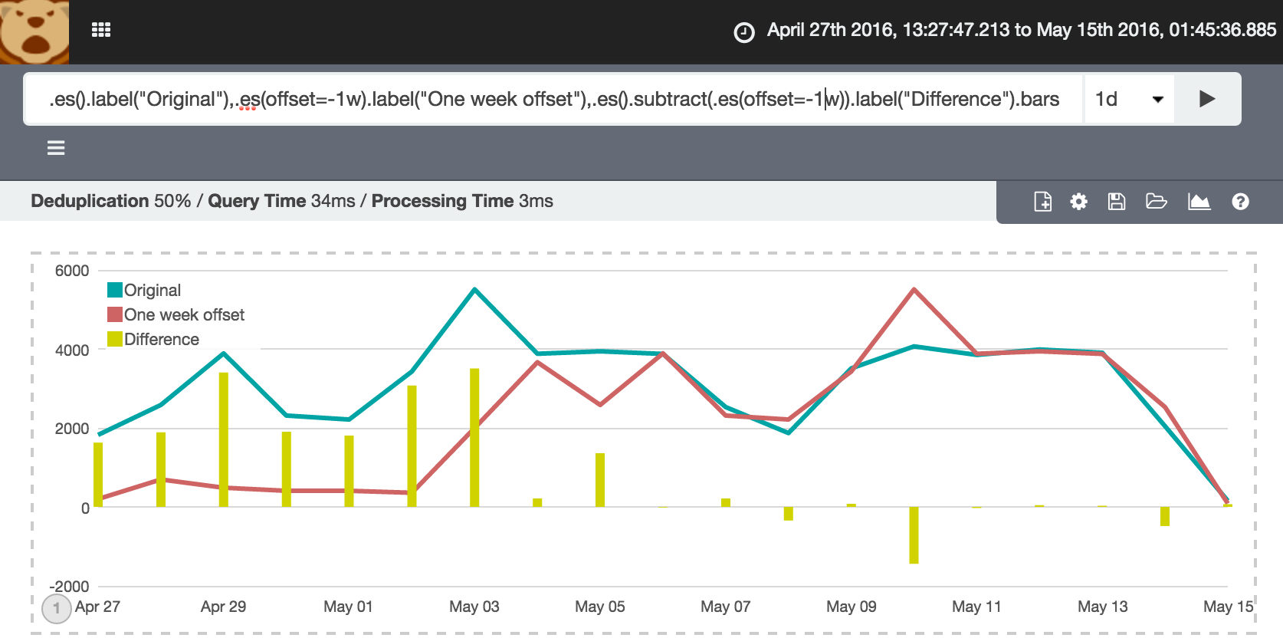Click the Kibana bear logo

click(34, 31)
